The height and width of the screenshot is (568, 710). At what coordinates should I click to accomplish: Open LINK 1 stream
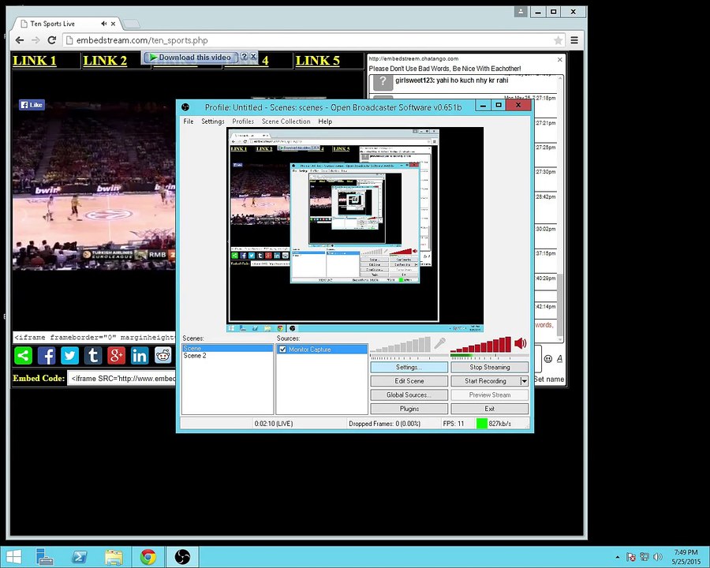pyautogui.click(x=35, y=61)
